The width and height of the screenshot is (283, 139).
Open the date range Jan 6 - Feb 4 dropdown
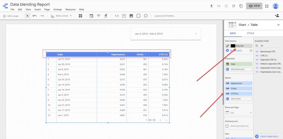(x=166, y=34)
